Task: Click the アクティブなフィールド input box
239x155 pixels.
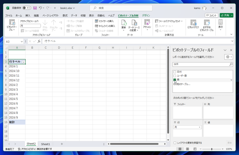Action: 30,26
